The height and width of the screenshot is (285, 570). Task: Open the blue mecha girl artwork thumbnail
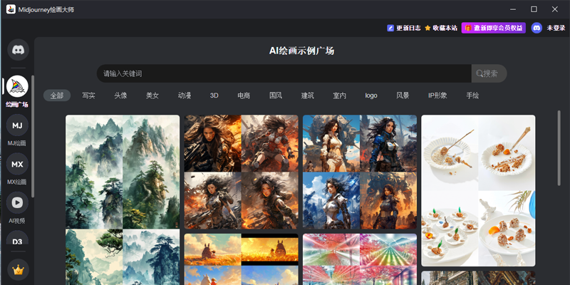[360, 172]
